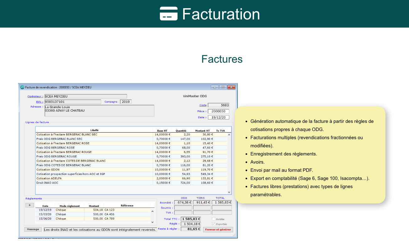Click the Fermer et générer button

[x=218, y=229]
